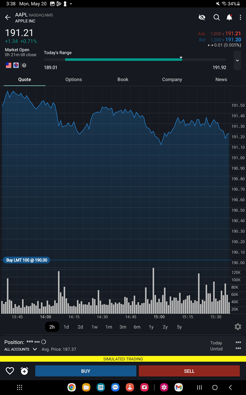Tap the Buy LMT 100 @ 190.00 order label

pos(26,260)
